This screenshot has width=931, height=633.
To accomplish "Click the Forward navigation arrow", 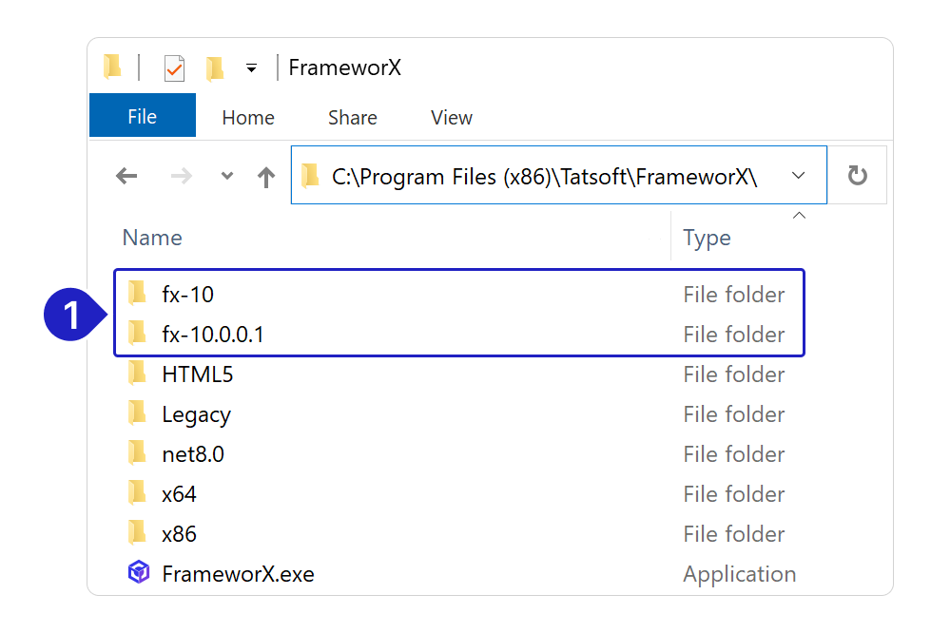I will (181, 176).
